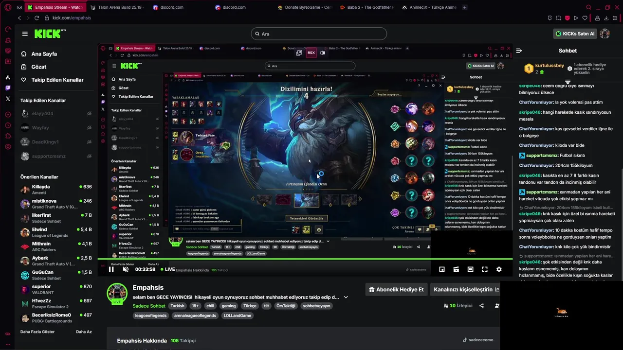Open the Kick hamburger menu
Viewport: 623px width, 350px height.
click(x=25, y=34)
